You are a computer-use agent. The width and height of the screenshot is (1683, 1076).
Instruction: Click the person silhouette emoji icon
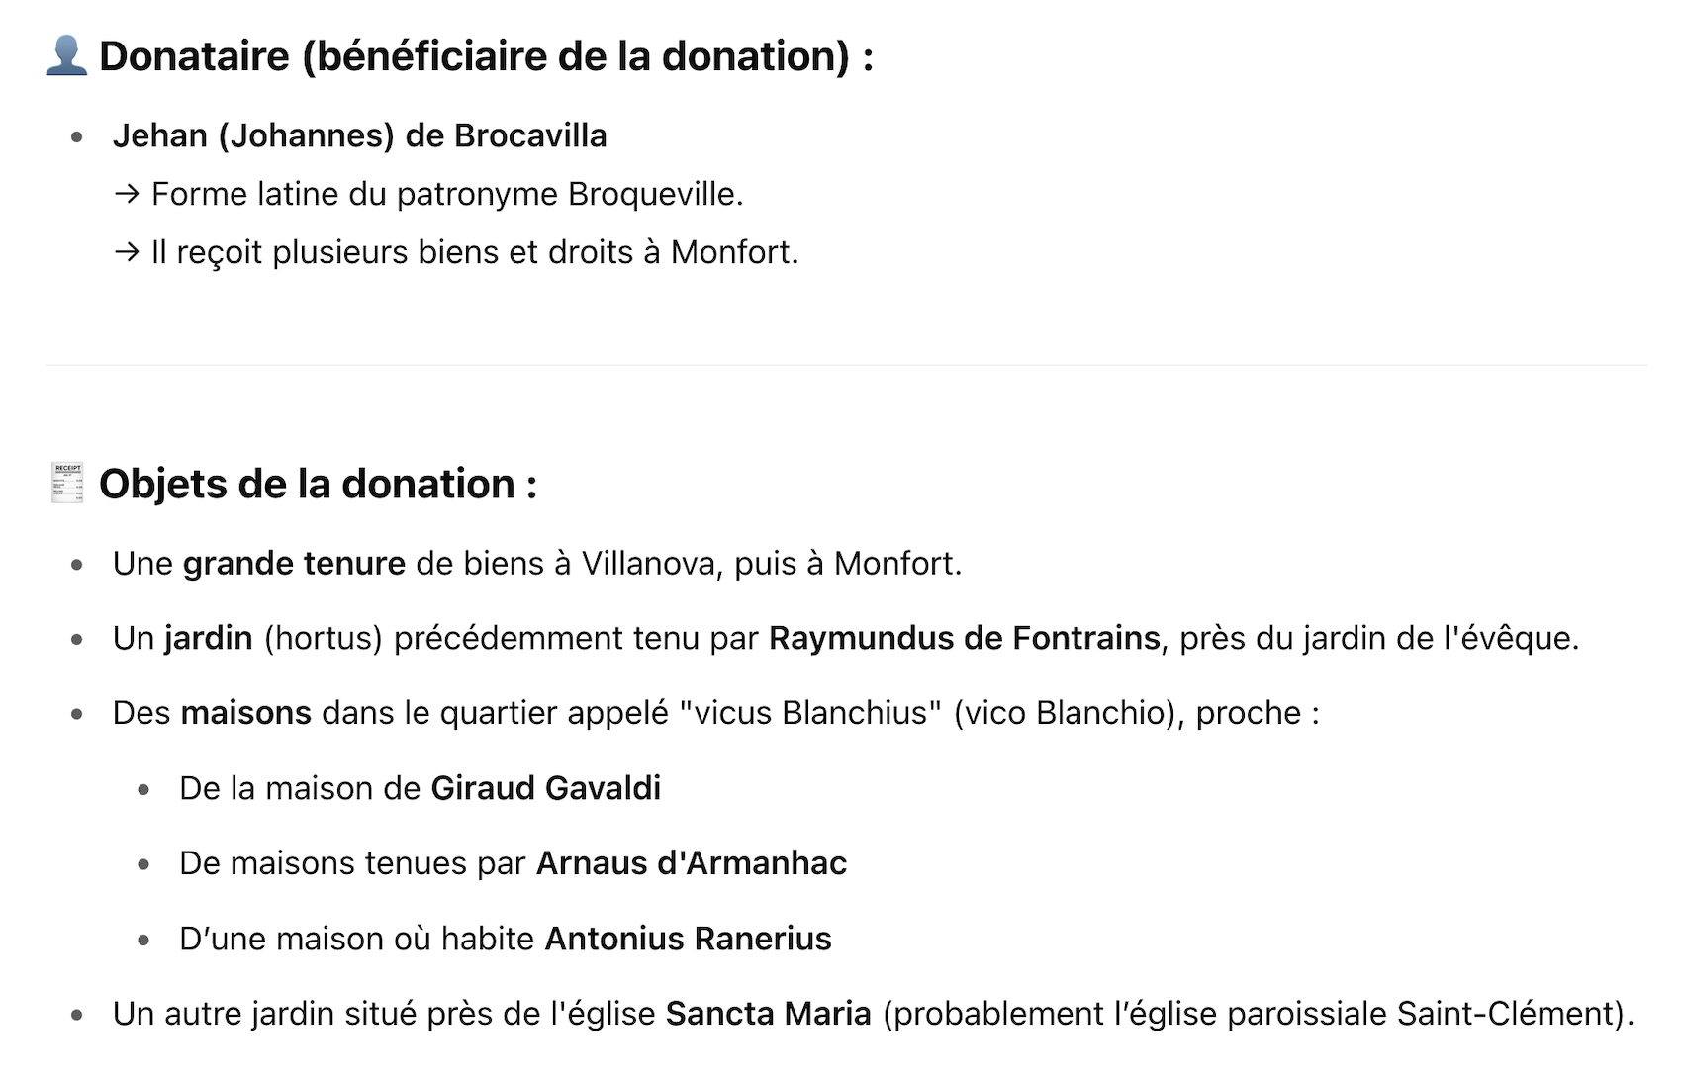(66, 55)
